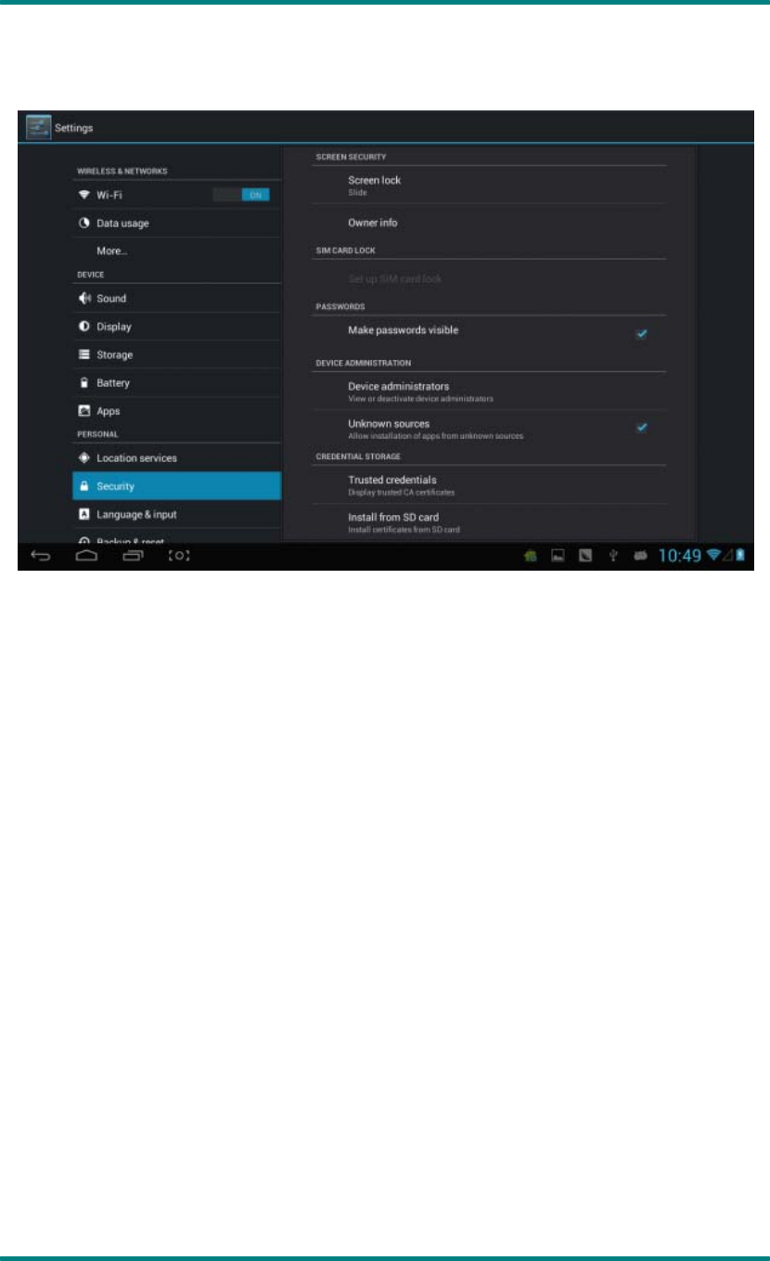Screen dimensions: 770x1261
Task: Turn off the Wi-Fi ON switch
Action: click(x=241, y=195)
